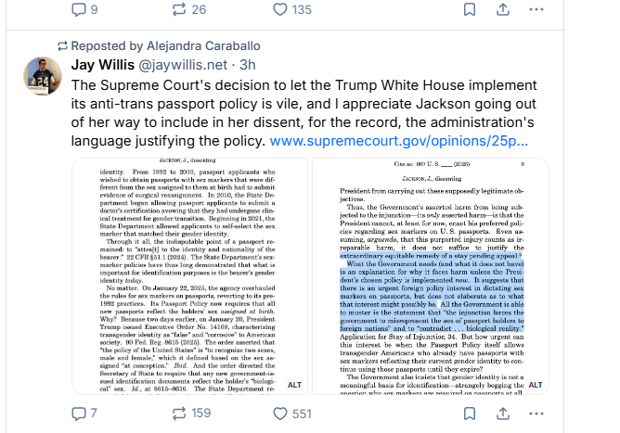Repost the post with 26 reposts
The image size is (620, 433).
point(189,9)
